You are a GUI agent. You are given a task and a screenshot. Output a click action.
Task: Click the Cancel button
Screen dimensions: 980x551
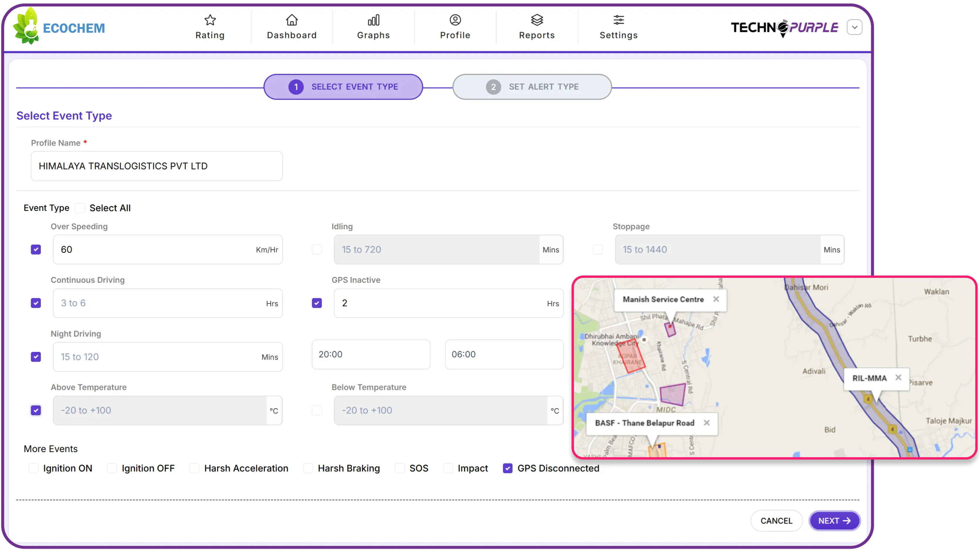(x=776, y=521)
